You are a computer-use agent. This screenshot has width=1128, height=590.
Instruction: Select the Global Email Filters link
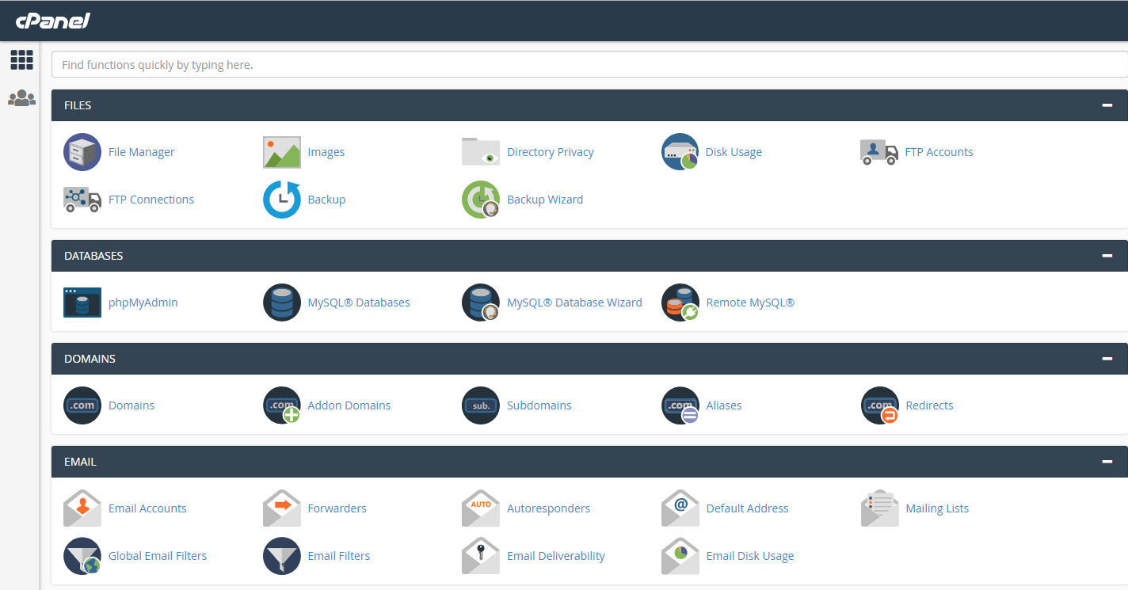click(x=158, y=556)
